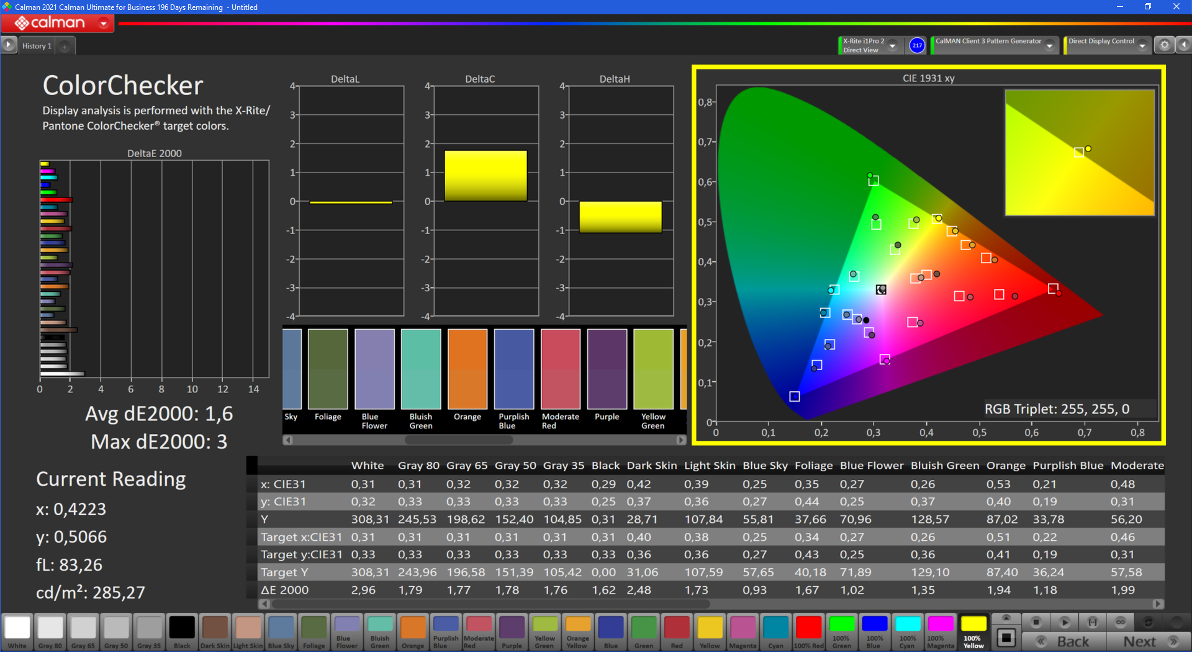Image resolution: width=1192 pixels, height=652 pixels.
Task: Click the blue 217 meter timer badge
Action: click(917, 45)
